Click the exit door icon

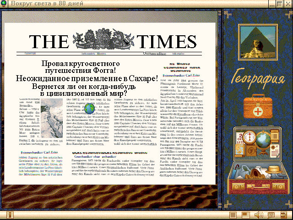click(x=284, y=215)
